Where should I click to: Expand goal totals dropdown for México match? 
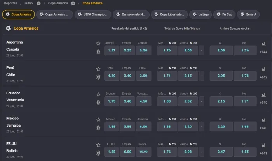pos(201,127)
